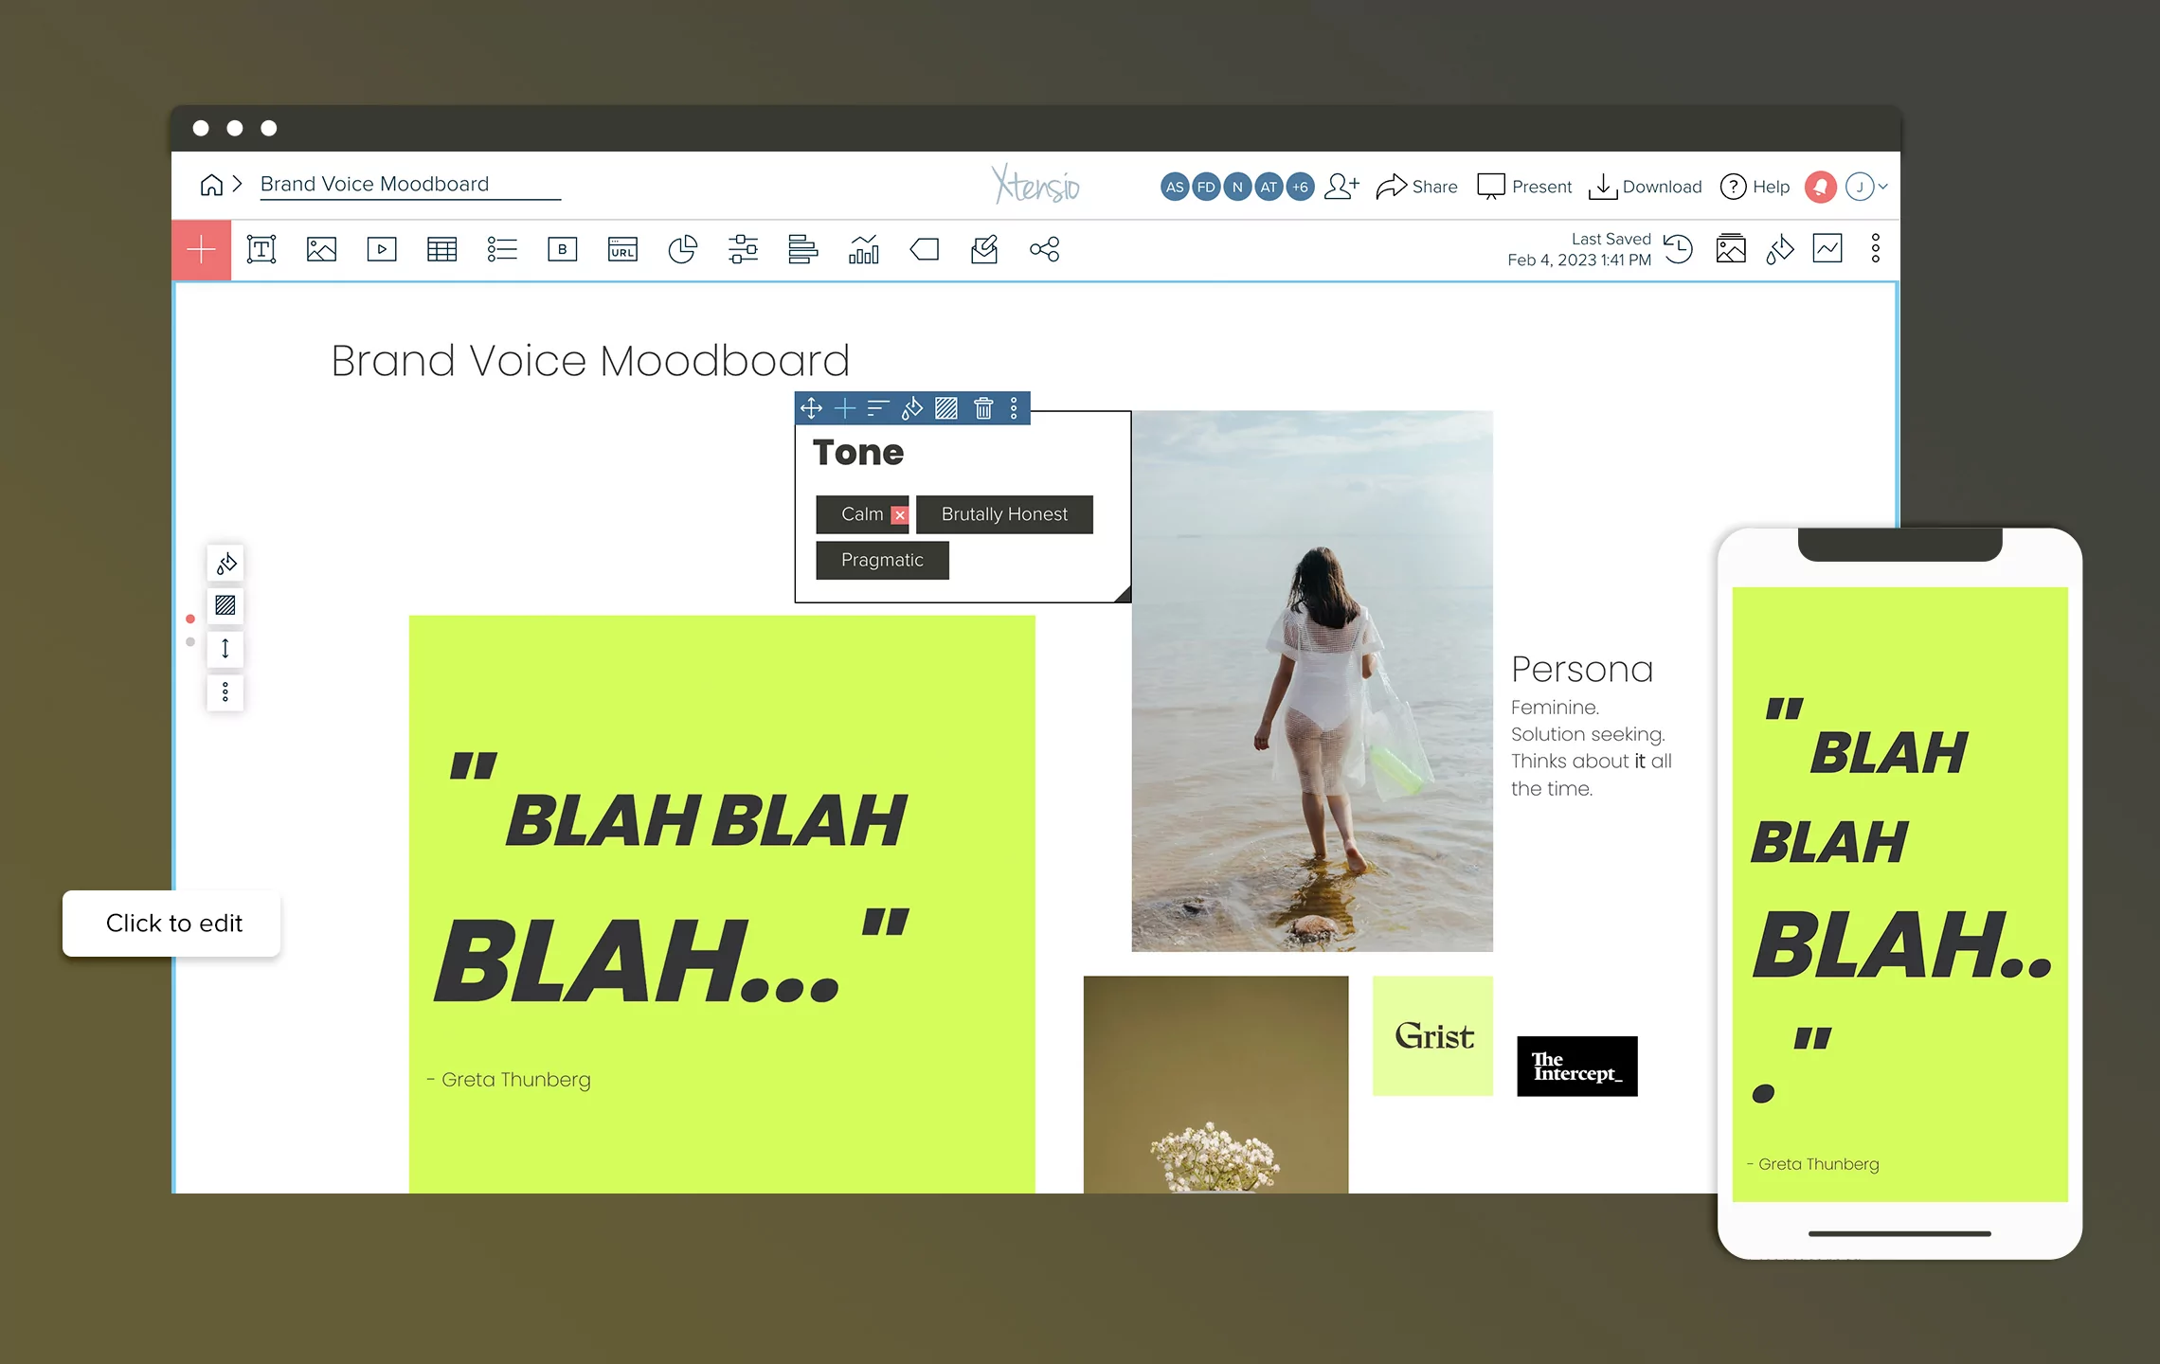This screenshot has width=2160, height=1364.
Task: Download the moodboard
Action: click(x=1646, y=186)
